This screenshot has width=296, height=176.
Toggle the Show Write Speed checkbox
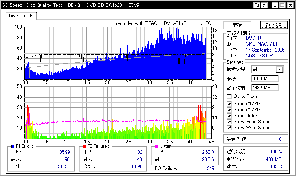coord(229,128)
